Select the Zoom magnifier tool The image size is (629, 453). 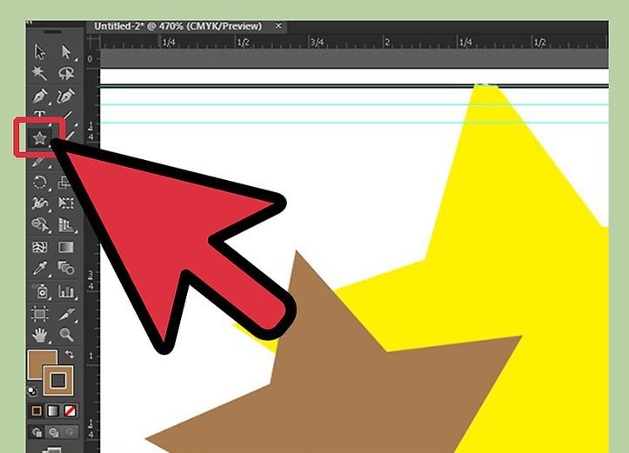click(64, 334)
